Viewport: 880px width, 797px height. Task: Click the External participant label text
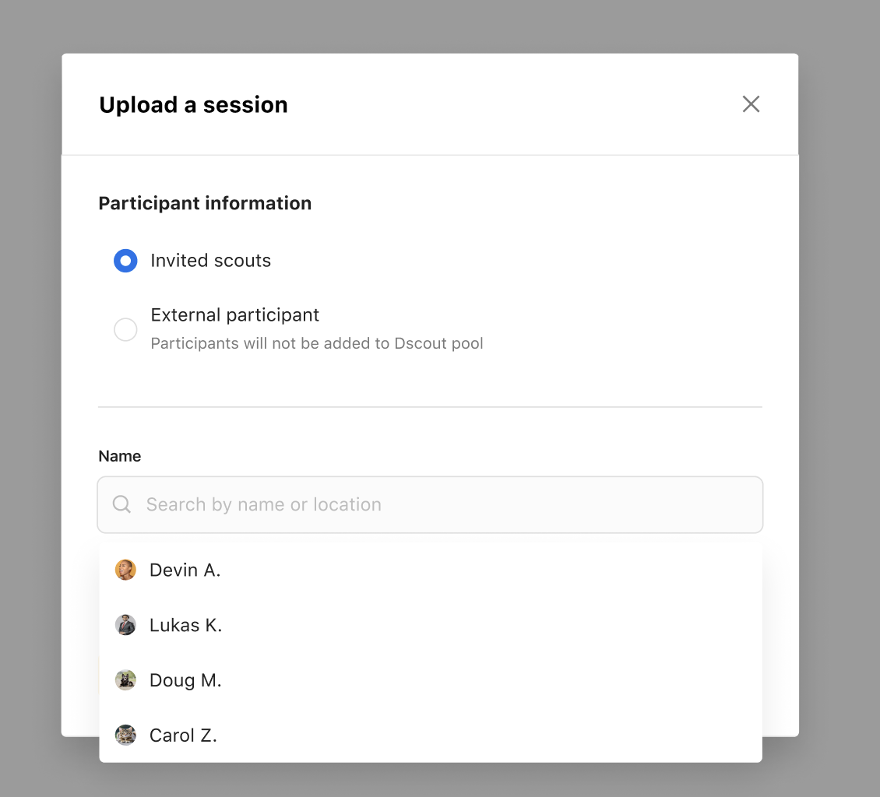click(234, 315)
